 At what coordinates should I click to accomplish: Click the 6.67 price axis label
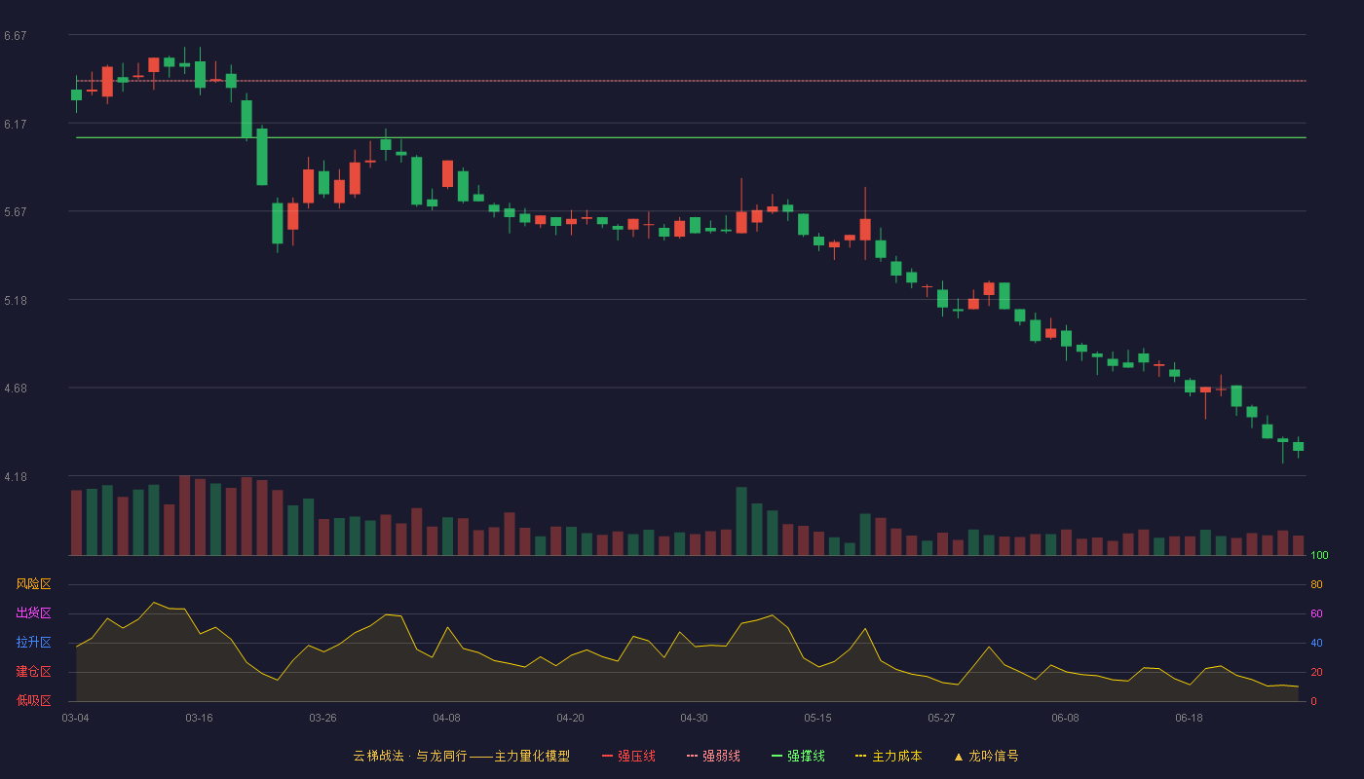[16, 36]
